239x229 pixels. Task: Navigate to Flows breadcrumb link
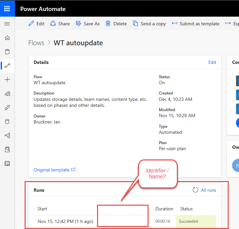coord(36,43)
